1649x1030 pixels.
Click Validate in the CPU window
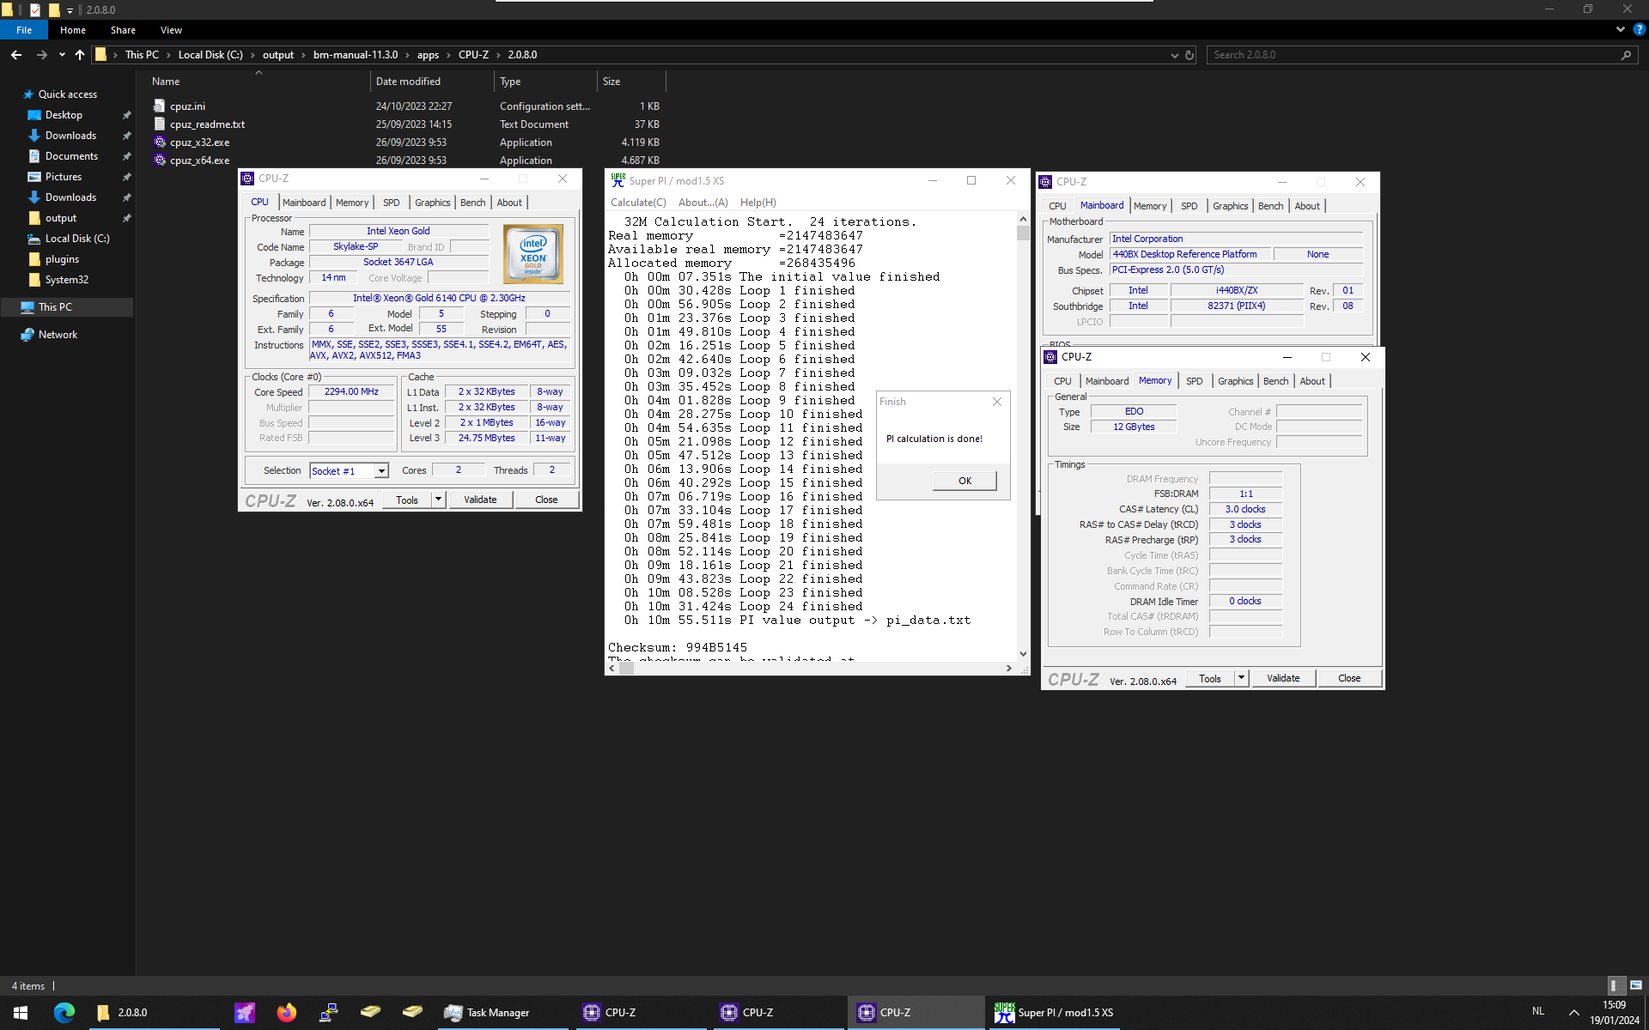click(x=480, y=500)
